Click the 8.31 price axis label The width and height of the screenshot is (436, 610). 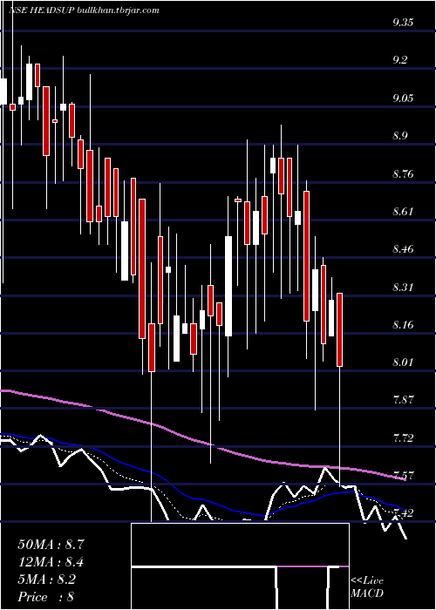(403, 287)
